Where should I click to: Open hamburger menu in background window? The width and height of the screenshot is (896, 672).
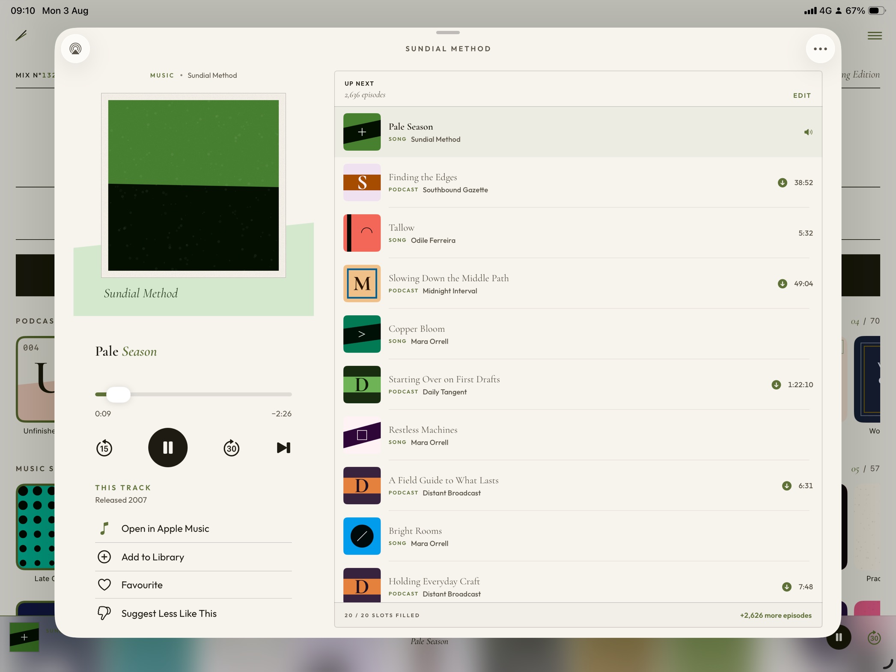coord(875,36)
